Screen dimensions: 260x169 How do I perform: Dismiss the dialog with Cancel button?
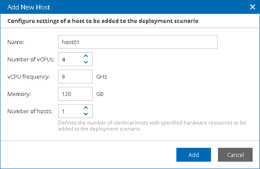pyautogui.click(x=235, y=155)
